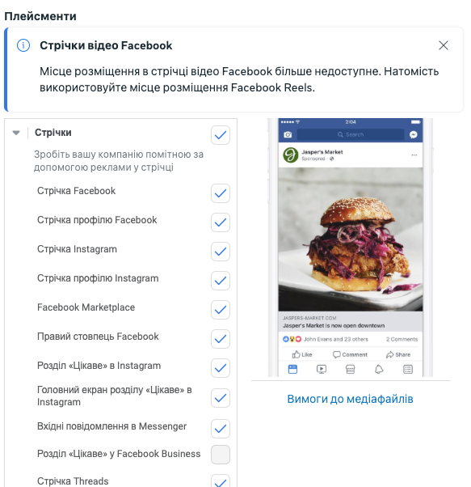Click the news feed icon in preview bar
Image resolution: width=471 pixels, height=487 pixels.
pos(292,369)
